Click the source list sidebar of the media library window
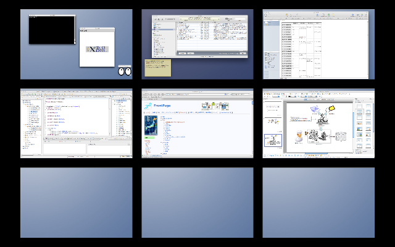Image resolution: width=395 pixels, height=247 pixels. pos(164,40)
